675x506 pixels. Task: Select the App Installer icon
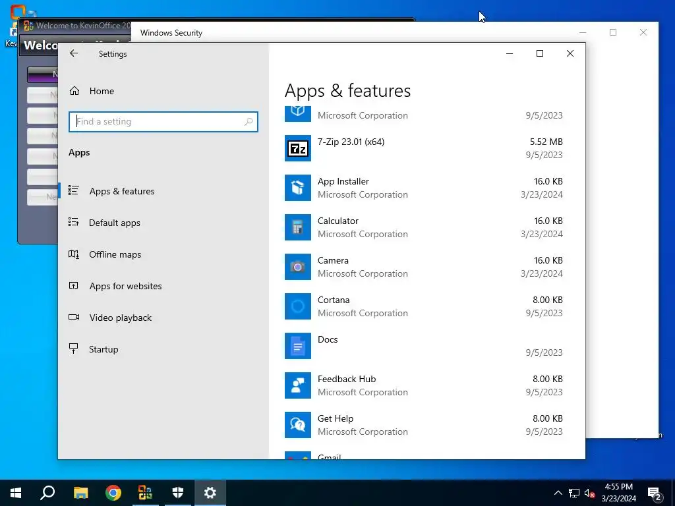(x=297, y=188)
